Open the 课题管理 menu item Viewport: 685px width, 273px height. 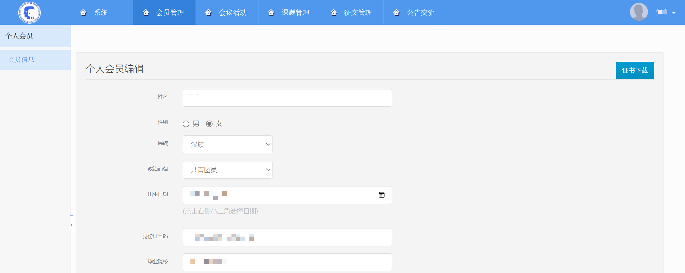click(295, 12)
